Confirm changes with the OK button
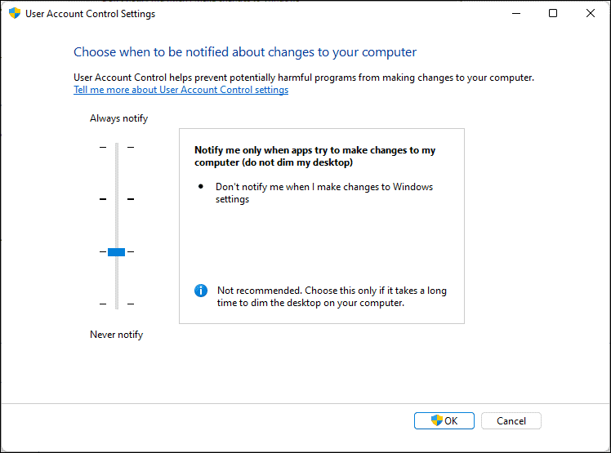This screenshot has width=611, height=453. 444,420
